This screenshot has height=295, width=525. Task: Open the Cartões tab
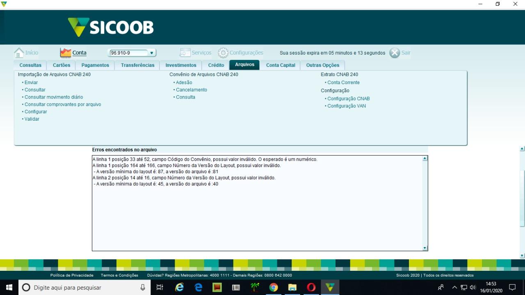pos(62,65)
